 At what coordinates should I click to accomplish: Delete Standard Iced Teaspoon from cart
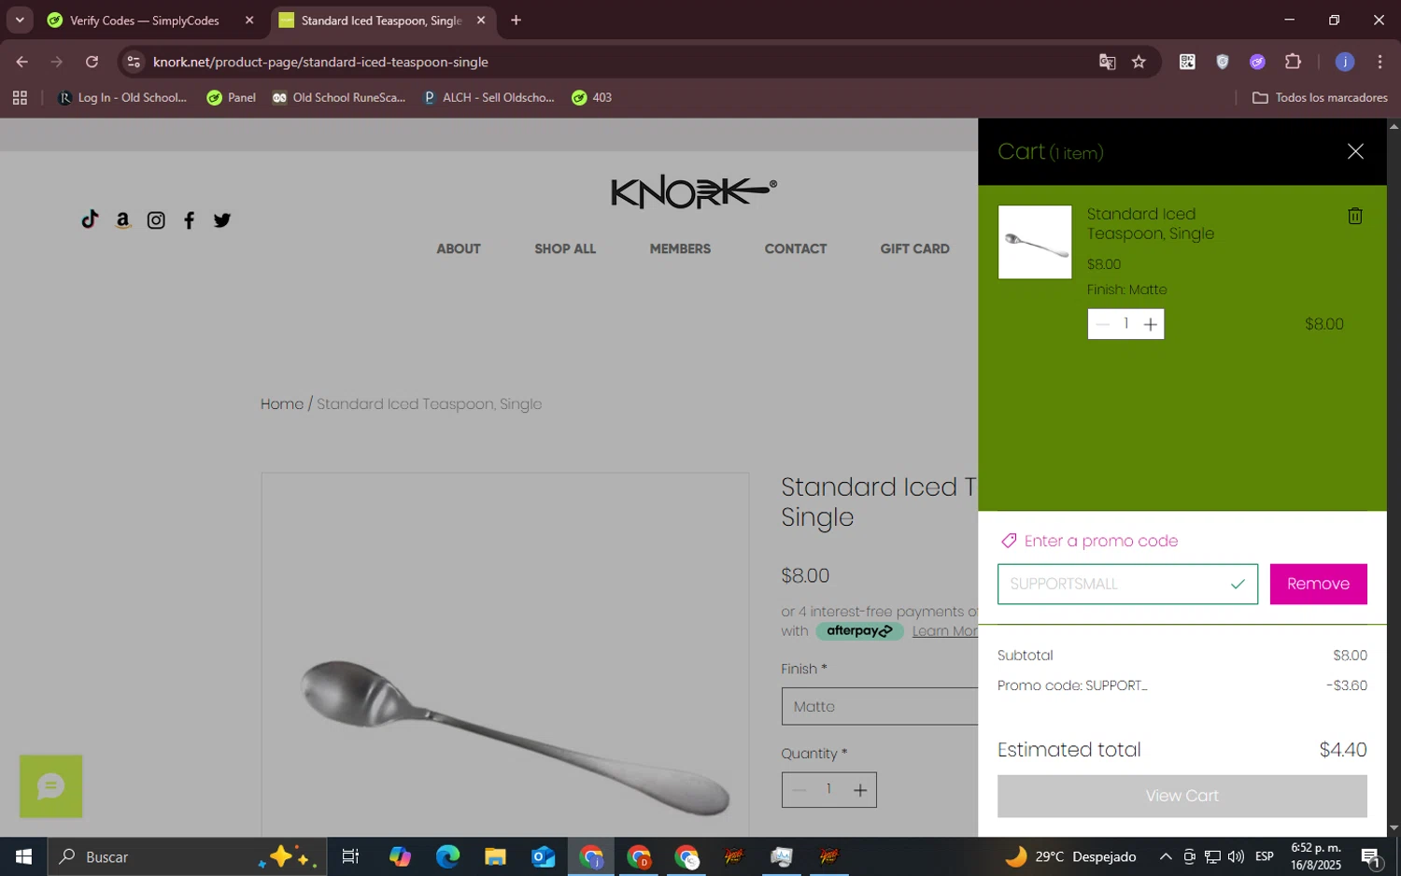point(1354,216)
